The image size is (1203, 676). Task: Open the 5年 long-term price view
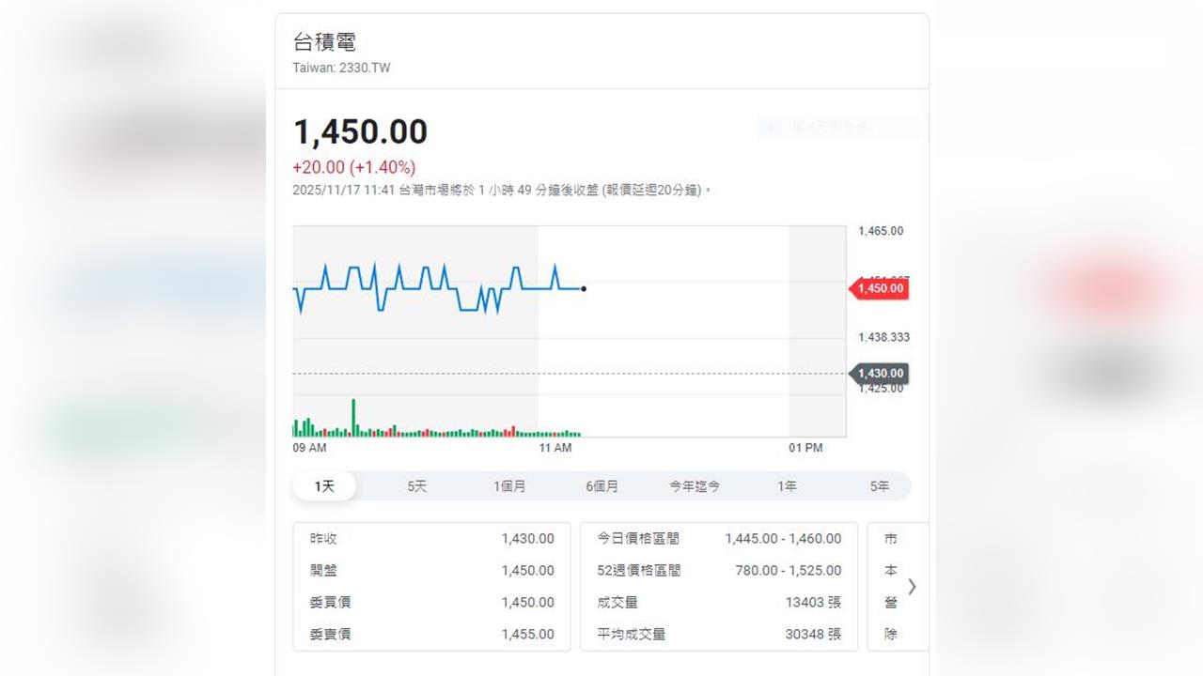880,486
